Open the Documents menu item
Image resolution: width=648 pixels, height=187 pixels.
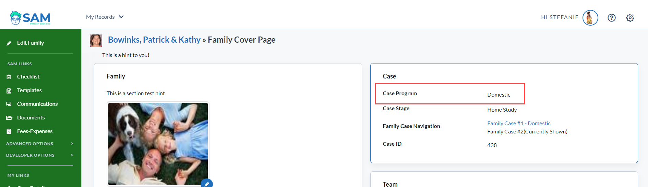click(31, 118)
